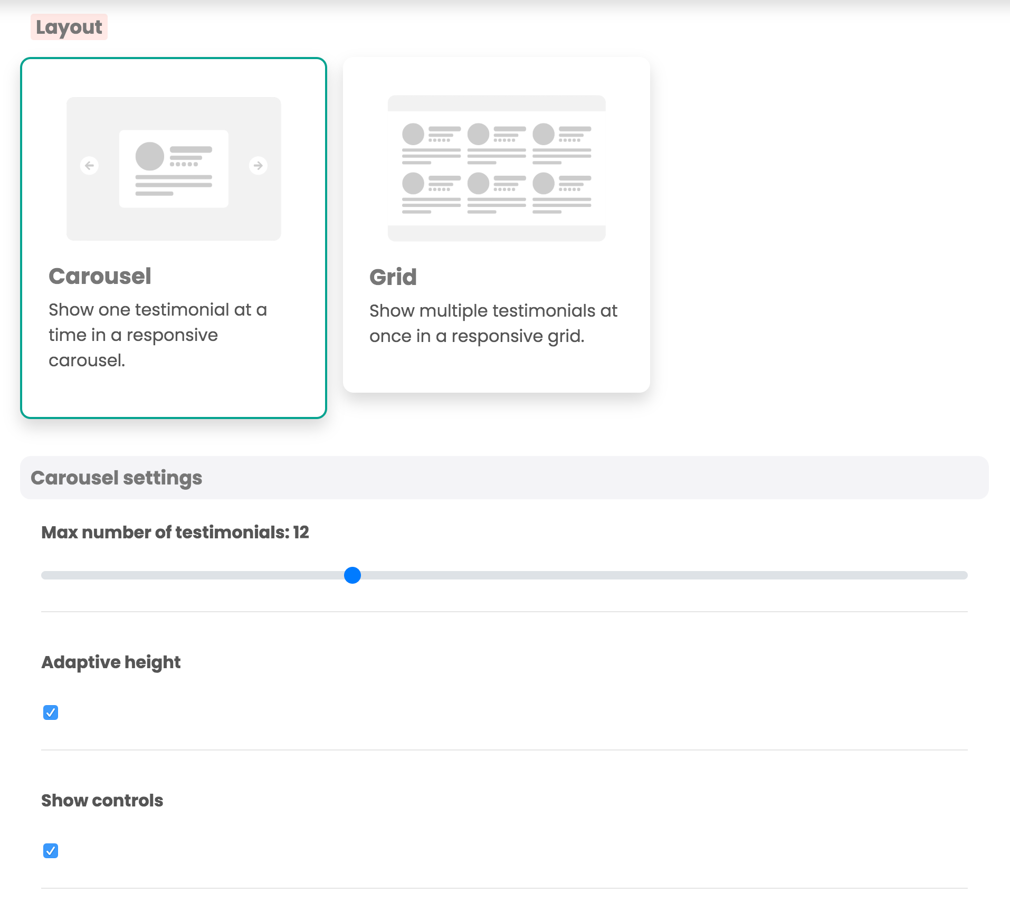Screen dimensions: 1010x912
Task: Select the left arrow icon in Carousel preview
Action: tap(90, 165)
